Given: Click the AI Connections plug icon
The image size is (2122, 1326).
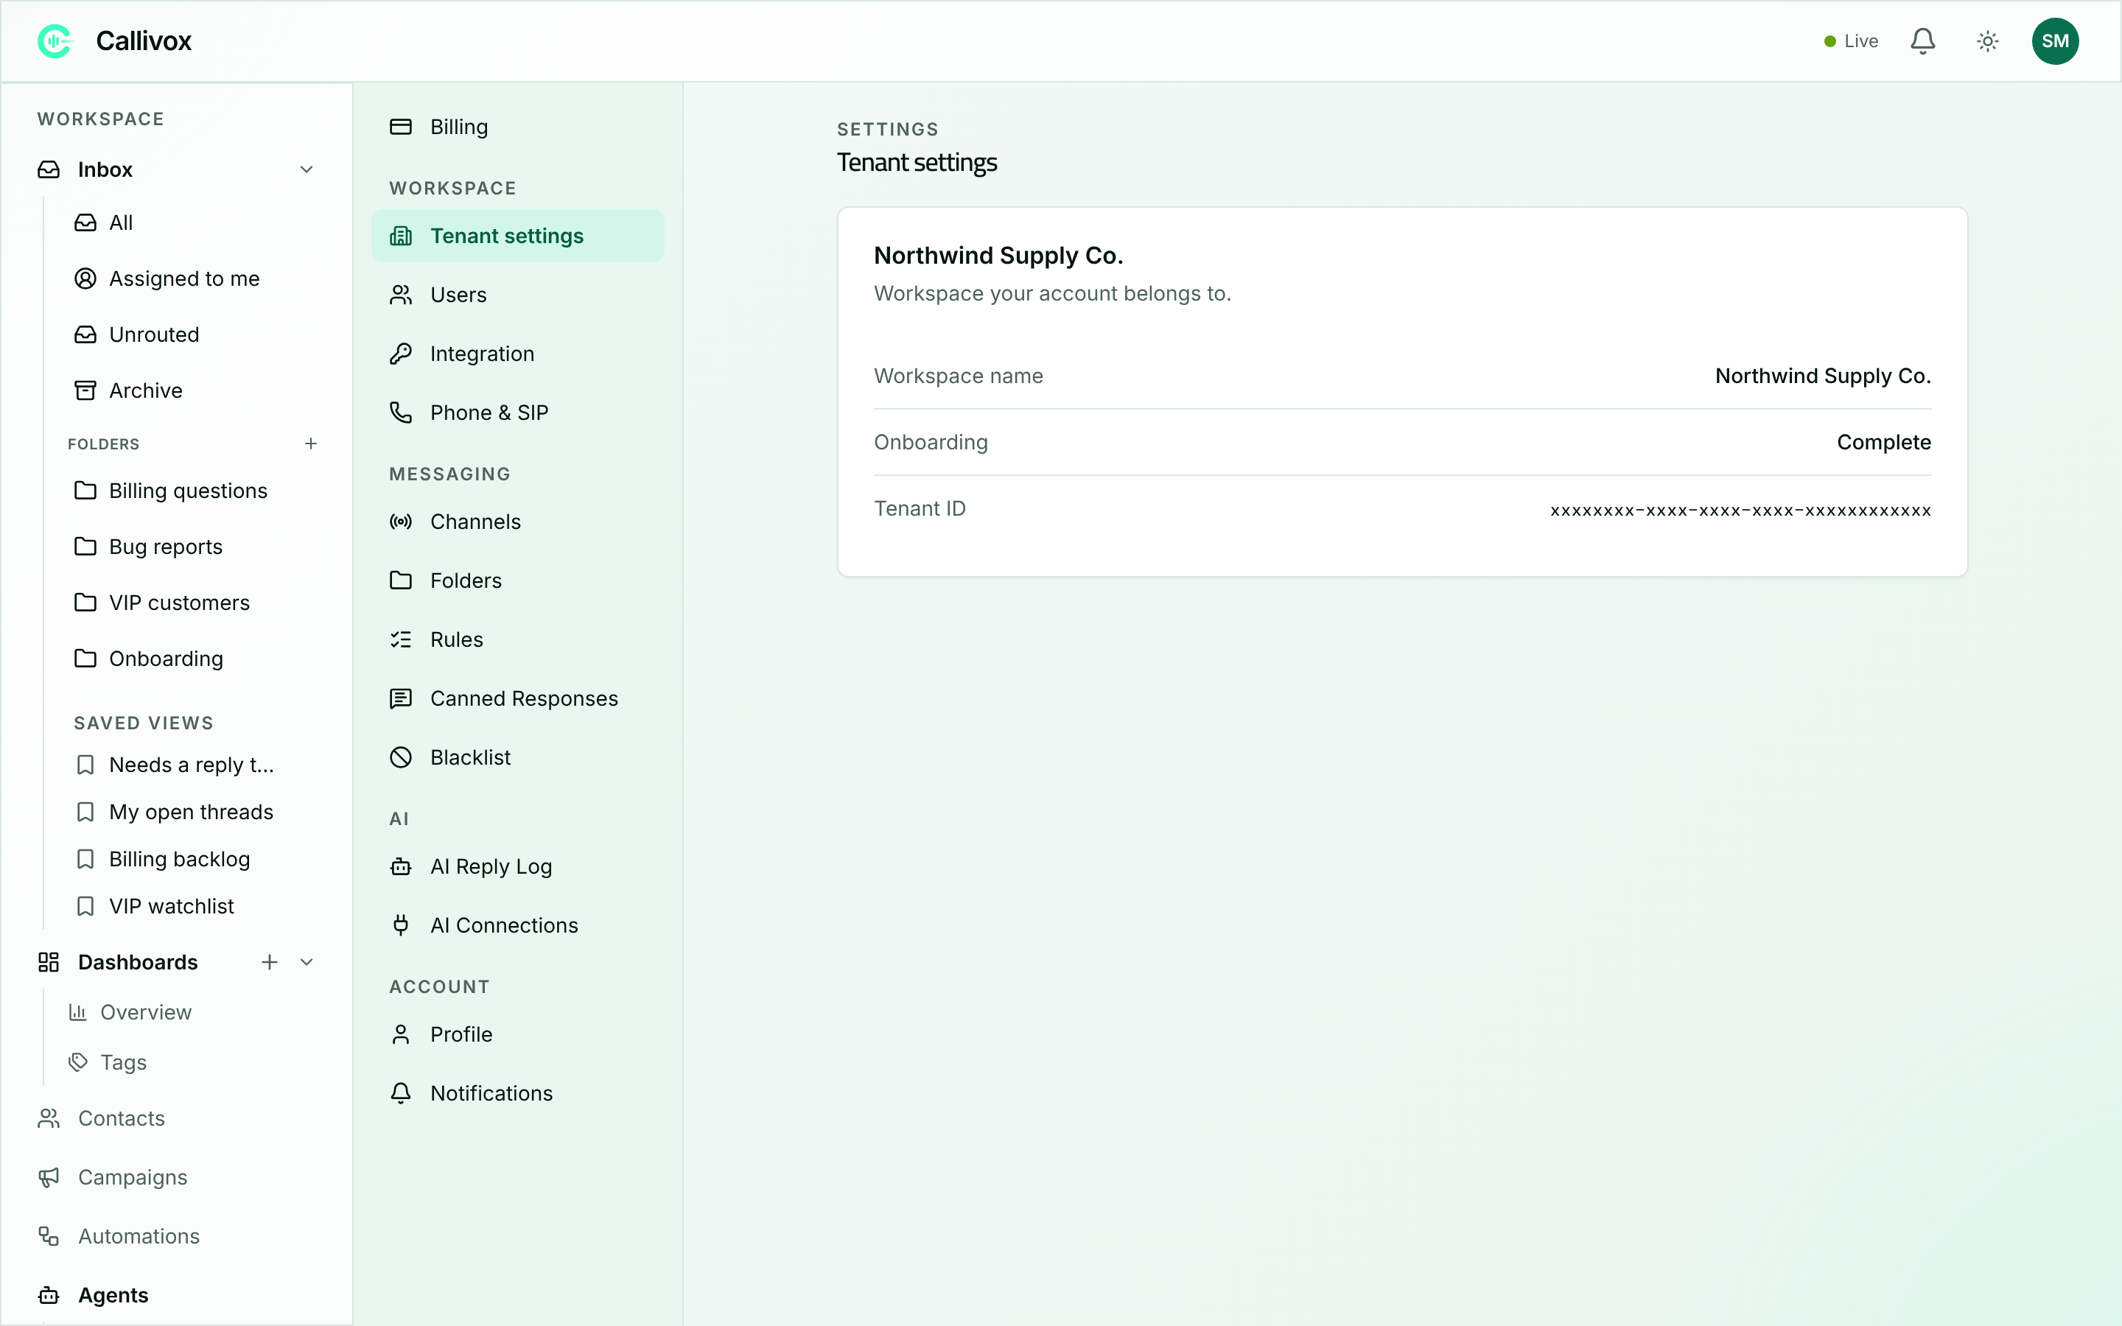Looking at the screenshot, I should (x=401, y=925).
